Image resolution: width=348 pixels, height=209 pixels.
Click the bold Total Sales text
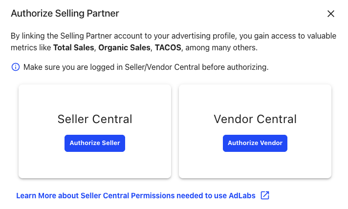pyautogui.click(x=74, y=48)
